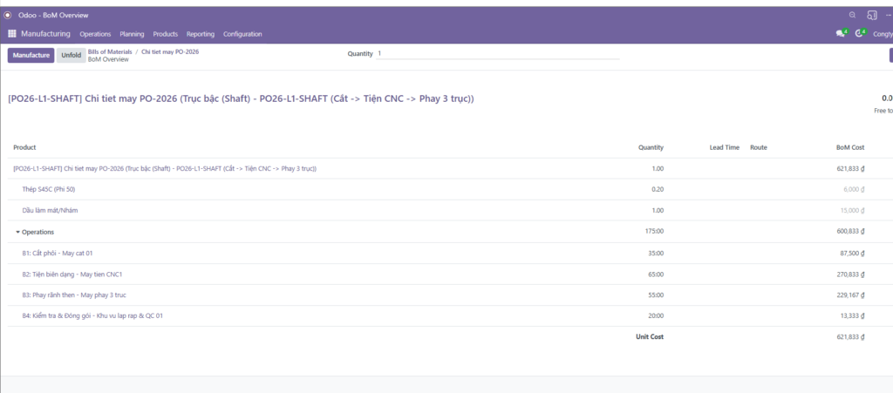Go to Bills of Materials breadcrumb
This screenshot has width=893, height=393.
click(x=110, y=51)
